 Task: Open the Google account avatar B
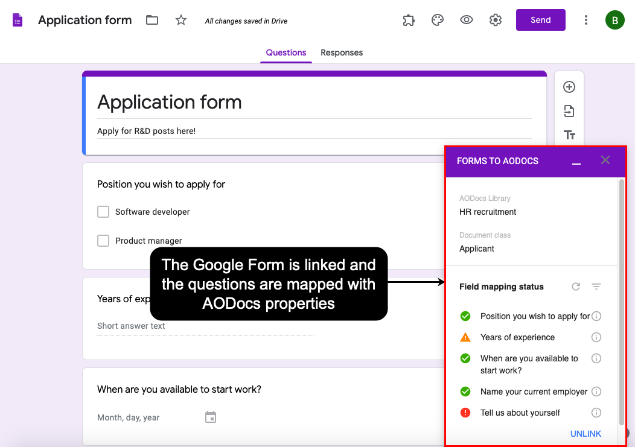pos(614,20)
